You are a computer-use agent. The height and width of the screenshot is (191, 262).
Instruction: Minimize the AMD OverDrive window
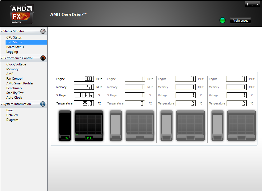(x=252, y=5)
